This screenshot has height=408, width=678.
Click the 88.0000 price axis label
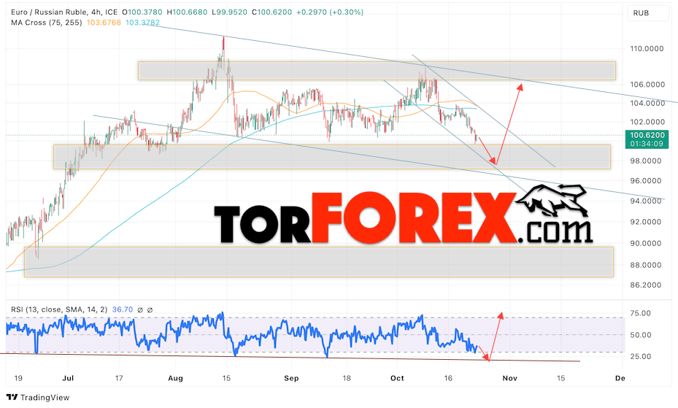(646, 265)
